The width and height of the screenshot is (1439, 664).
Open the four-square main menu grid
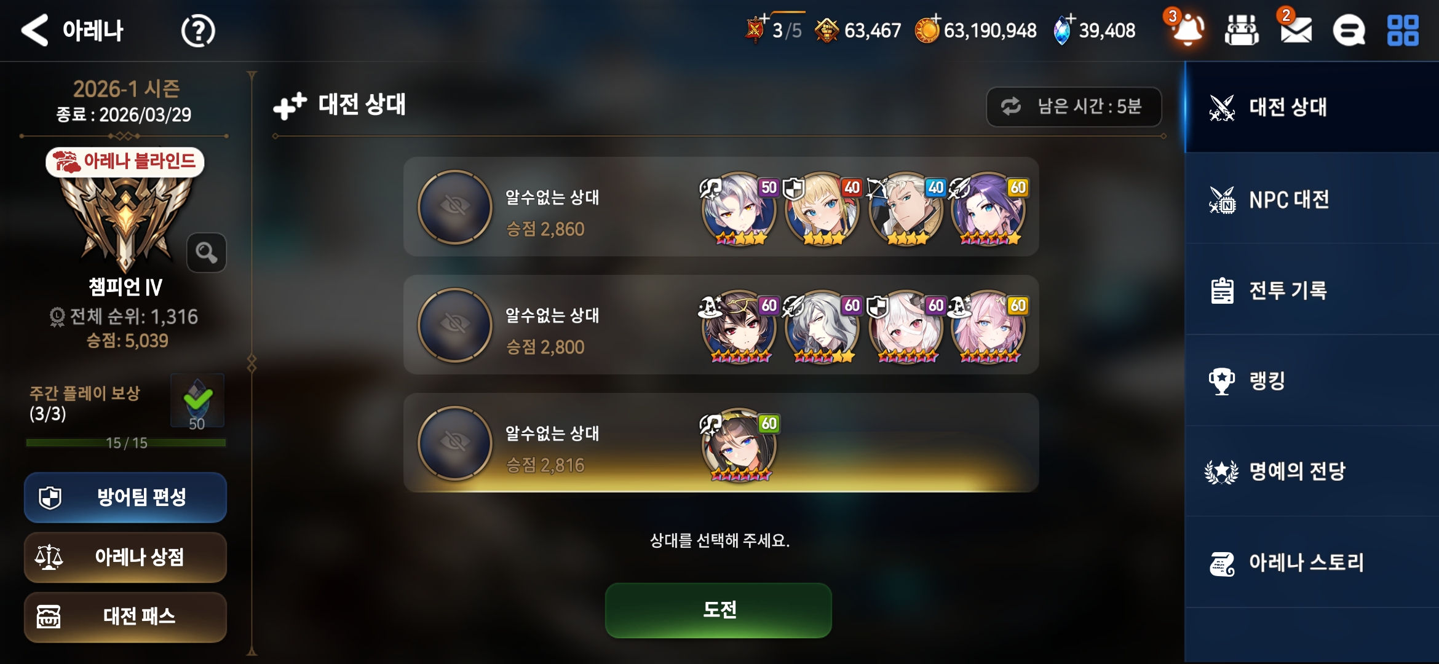[1403, 30]
